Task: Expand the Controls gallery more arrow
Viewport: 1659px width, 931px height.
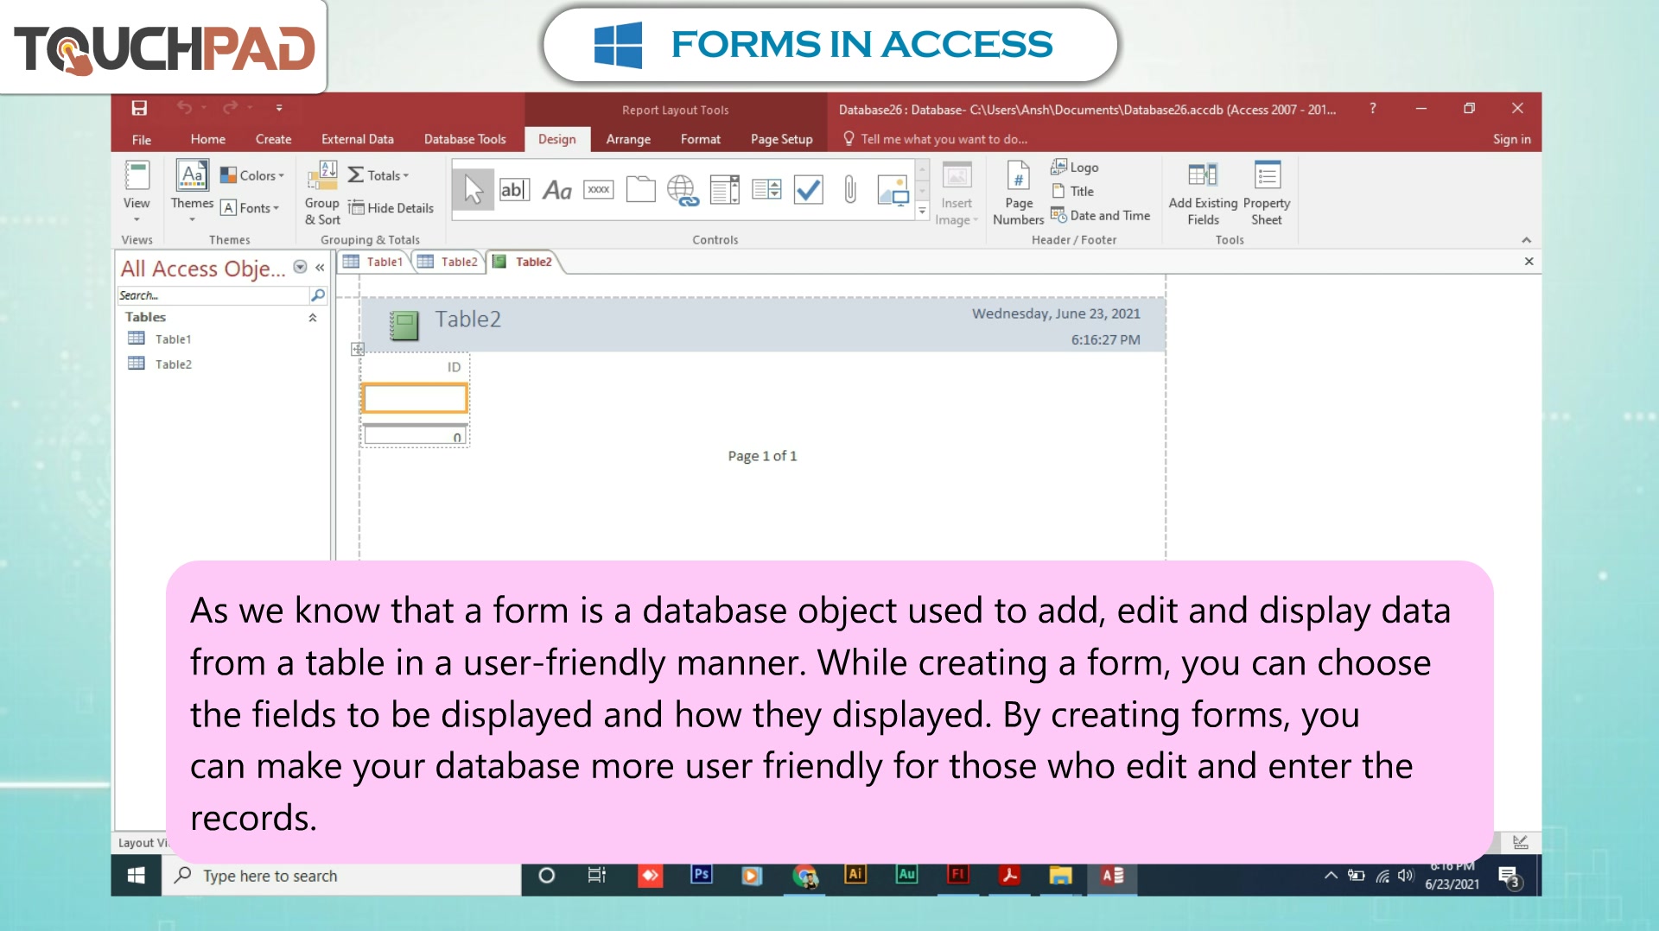Action: click(922, 211)
